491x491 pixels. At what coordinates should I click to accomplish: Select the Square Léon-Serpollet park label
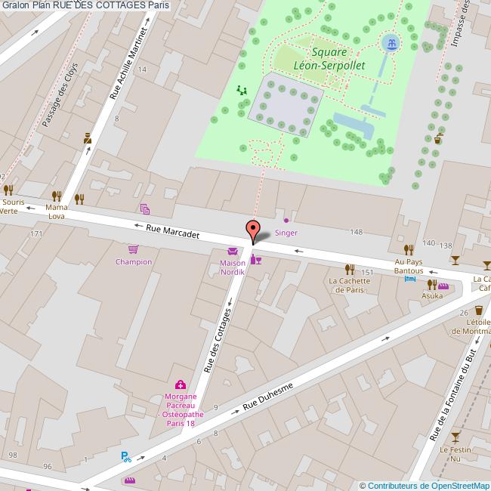click(x=329, y=59)
